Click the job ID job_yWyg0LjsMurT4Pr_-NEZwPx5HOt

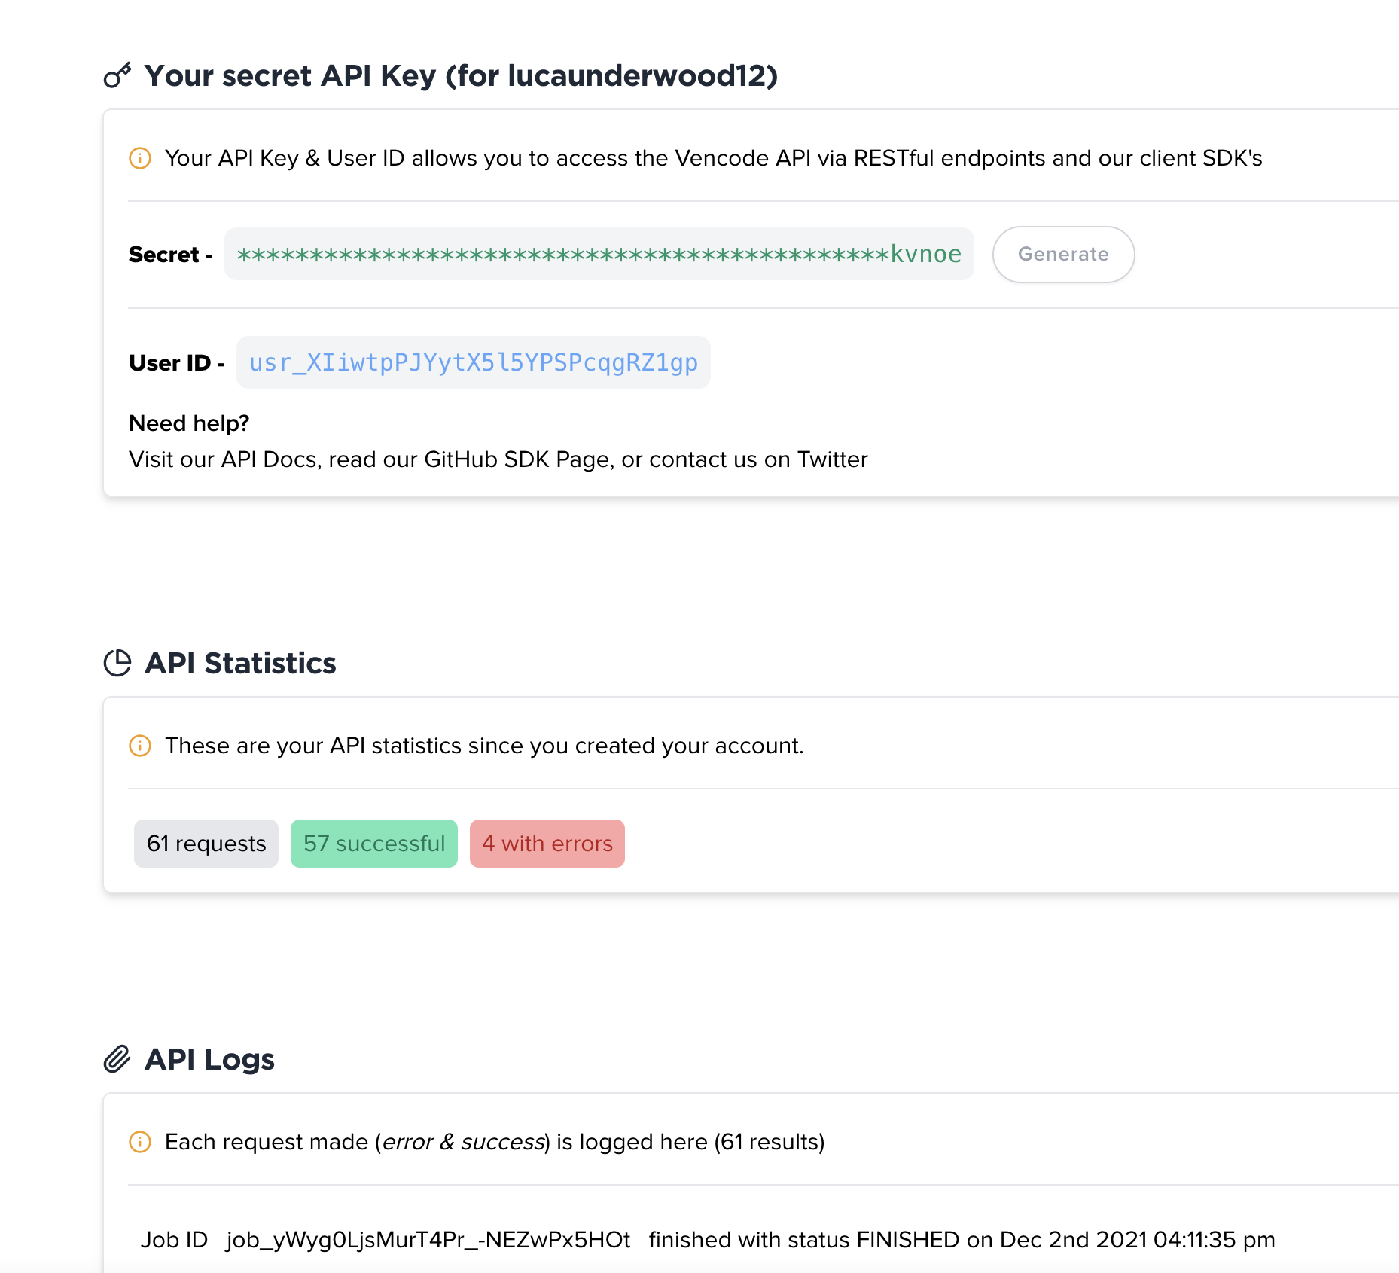point(428,1240)
